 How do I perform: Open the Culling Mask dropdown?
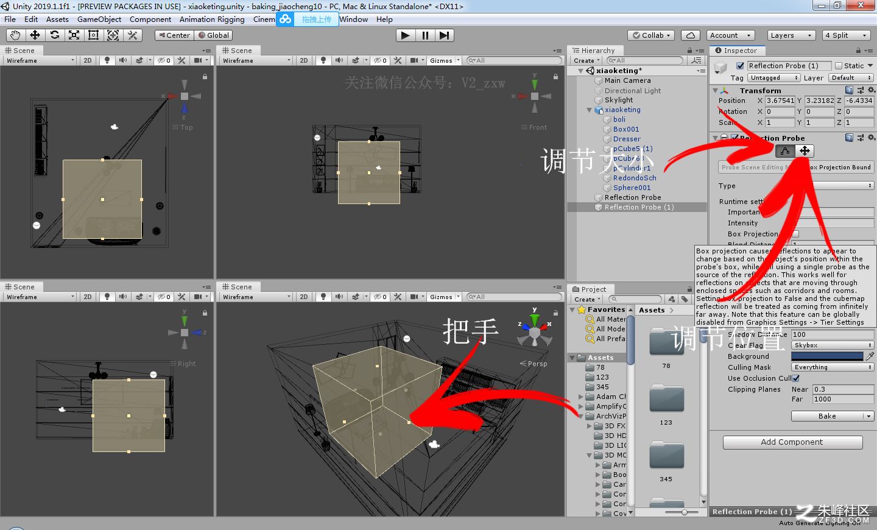[833, 367]
